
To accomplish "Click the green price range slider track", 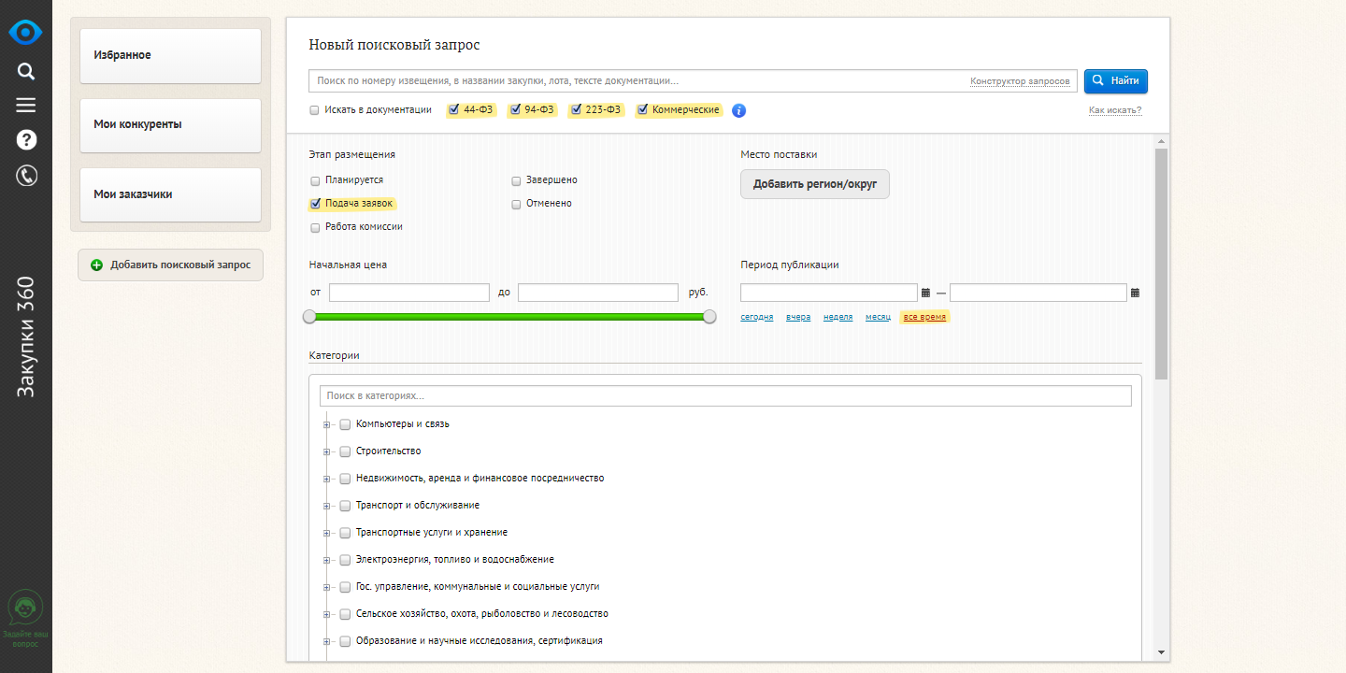I will pos(509,317).
